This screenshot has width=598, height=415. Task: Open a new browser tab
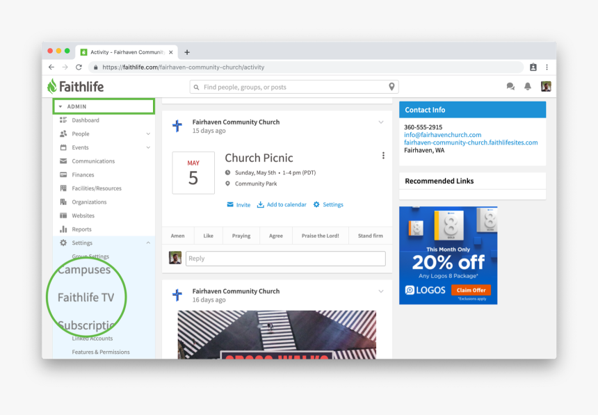pyautogui.click(x=187, y=52)
